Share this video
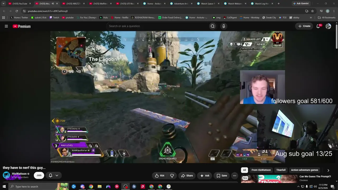338x190 pixels. [x=187, y=175]
